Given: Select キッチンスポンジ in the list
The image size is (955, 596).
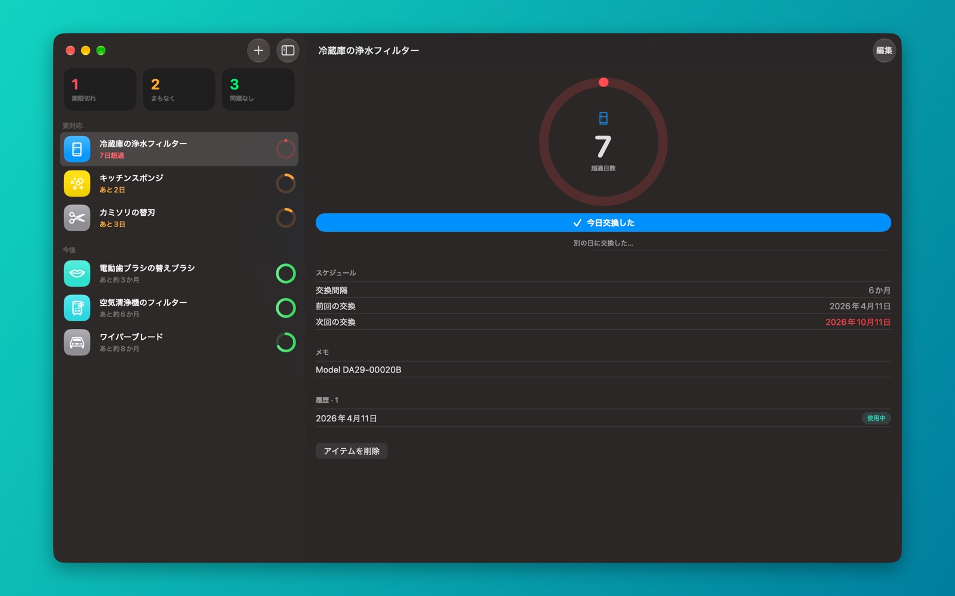Looking at the screenshot, I should [x=179, y=184].
